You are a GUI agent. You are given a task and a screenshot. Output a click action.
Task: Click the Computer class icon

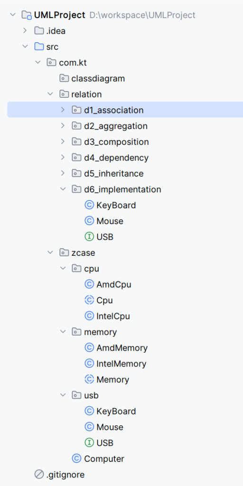click(76, 459)
